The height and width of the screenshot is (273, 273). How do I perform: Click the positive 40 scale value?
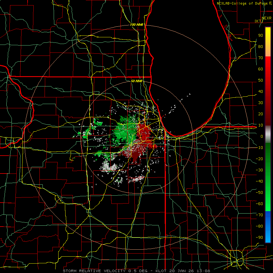(x=261, y=91)
